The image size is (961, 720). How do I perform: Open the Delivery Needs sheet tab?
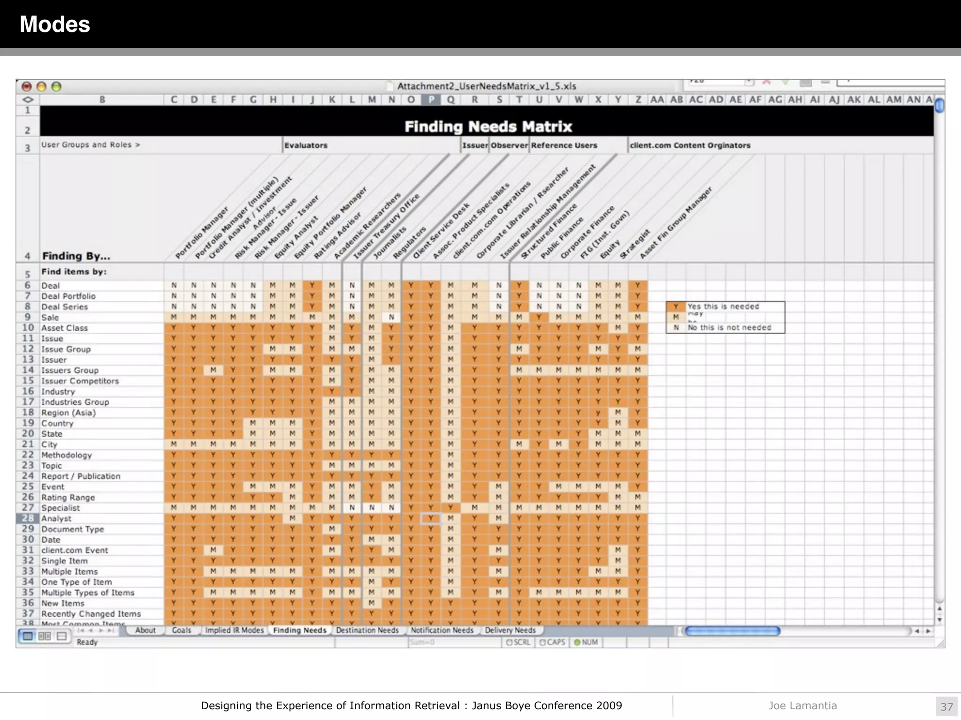point(510,630)
